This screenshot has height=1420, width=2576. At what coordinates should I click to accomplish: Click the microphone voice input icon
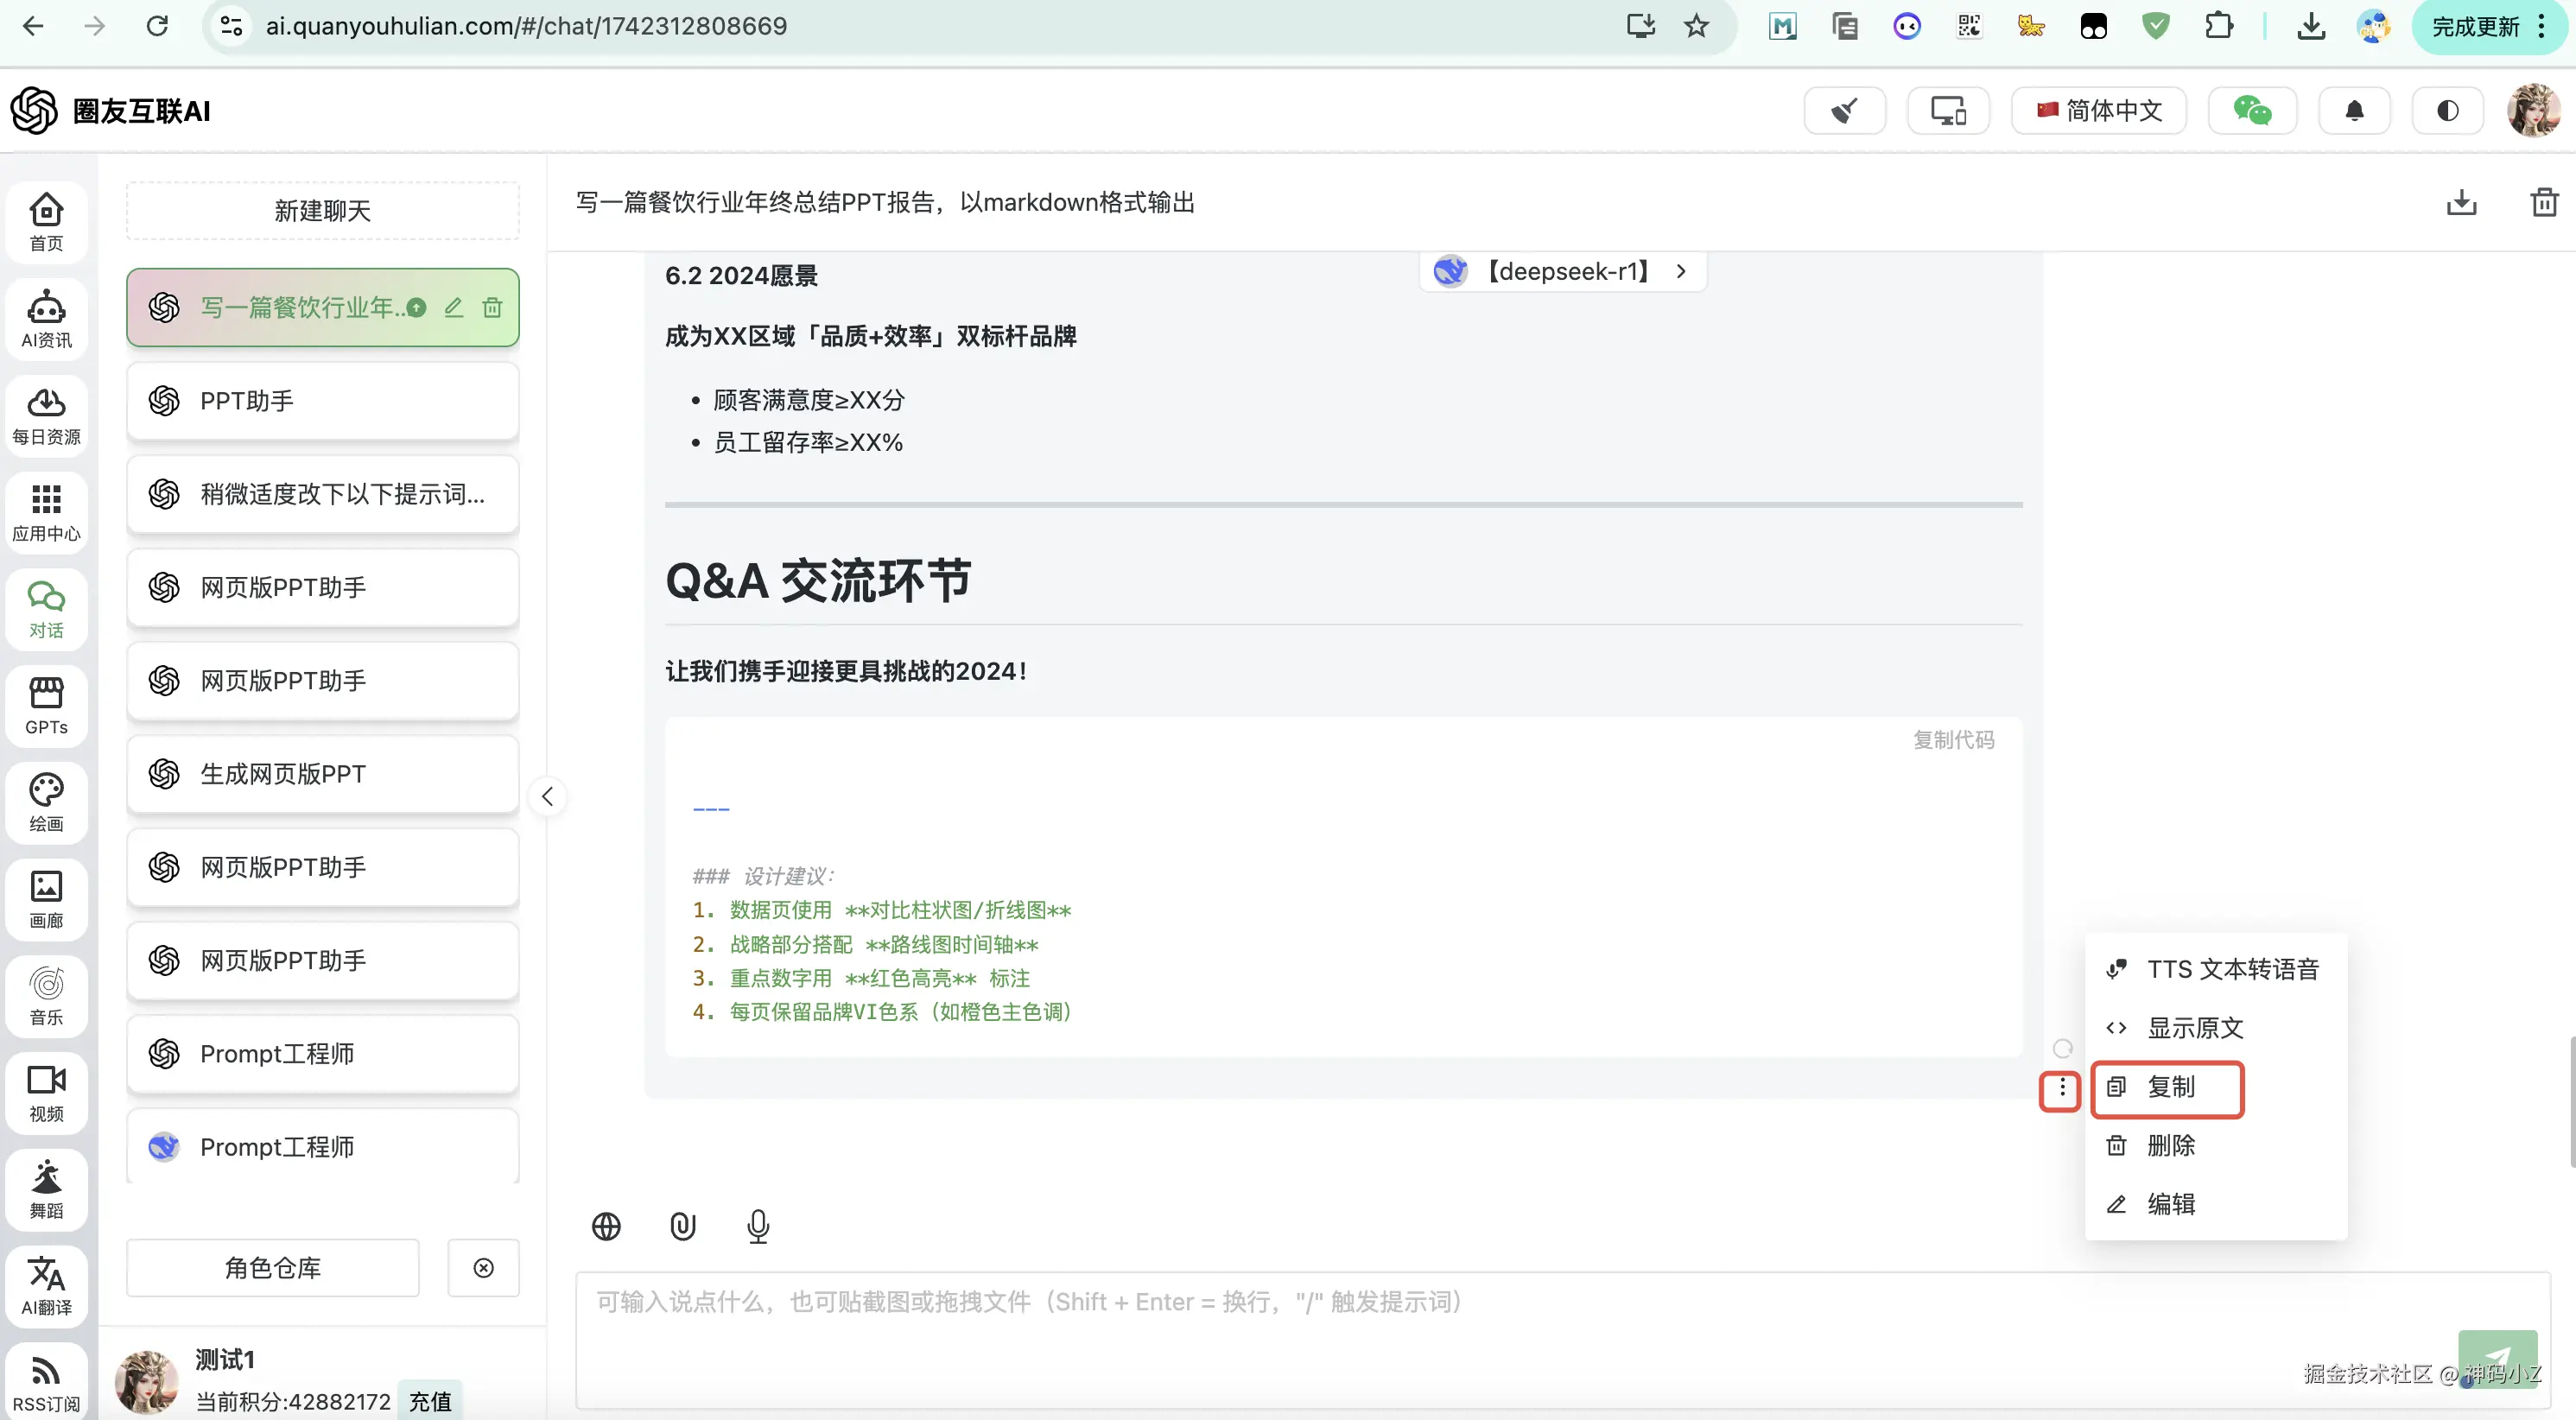758,1226
